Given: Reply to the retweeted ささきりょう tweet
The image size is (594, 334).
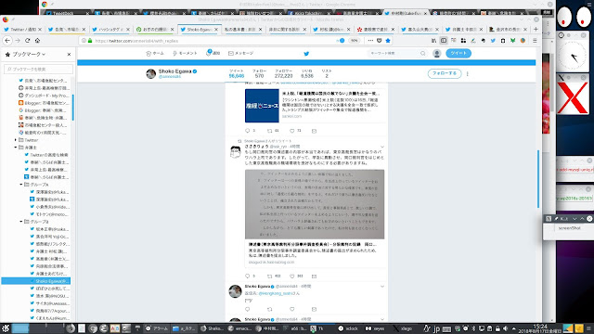Looking at the screenshot, I should pyautogui.click(x=248, y=276).
